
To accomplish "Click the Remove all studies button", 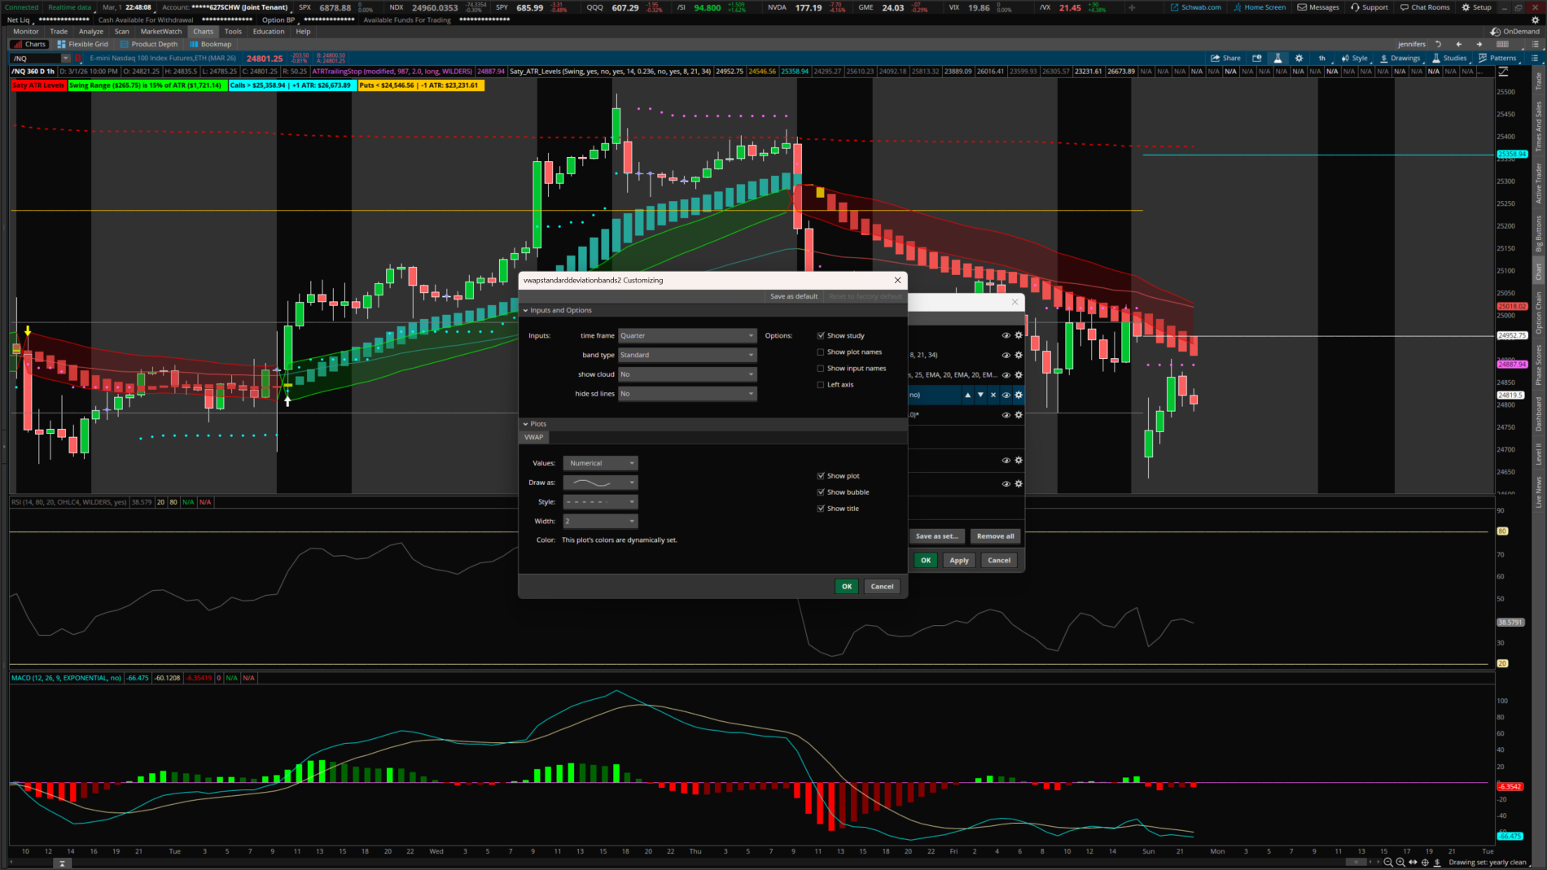I will click(x=995, y=536).
